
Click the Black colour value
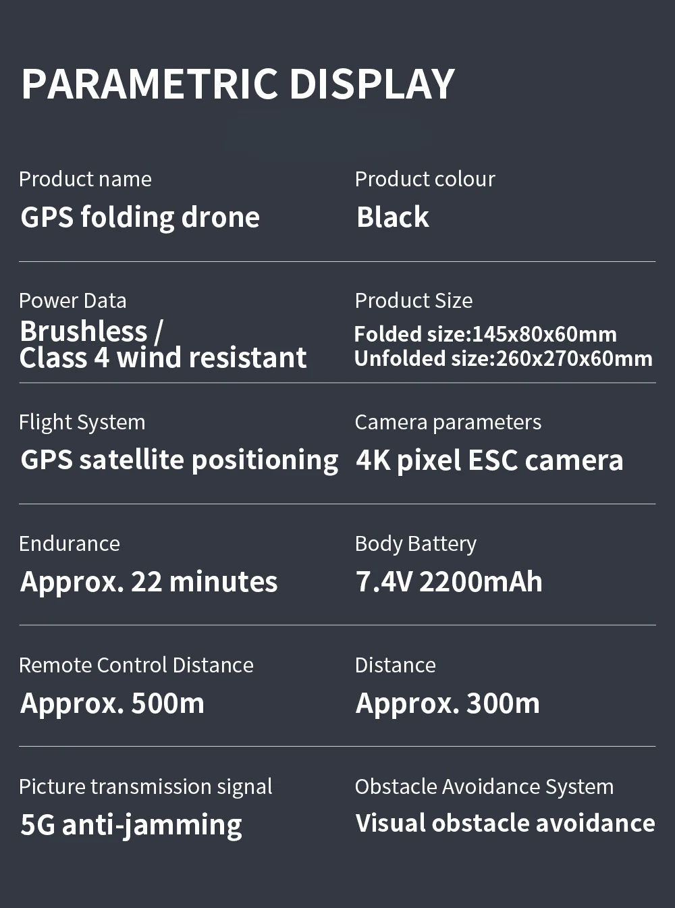392,217
